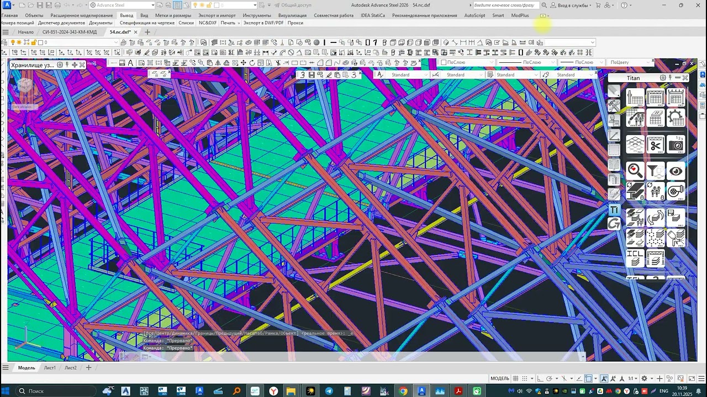Expand the workspace gear dropdown in status bar
Screen dimensions: 707x397
click(652, 378)
